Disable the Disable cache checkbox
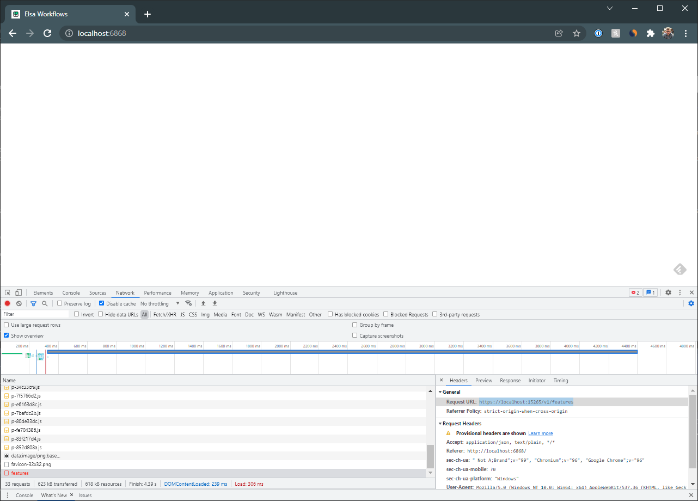 [101, 303]
